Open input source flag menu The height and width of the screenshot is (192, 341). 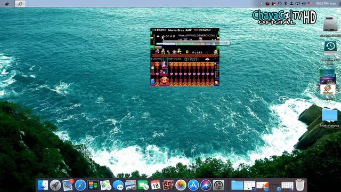point(310,4)
